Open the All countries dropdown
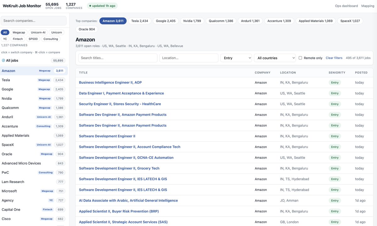The height and width of the screenshot is (226, 377). tap(275, 58)
